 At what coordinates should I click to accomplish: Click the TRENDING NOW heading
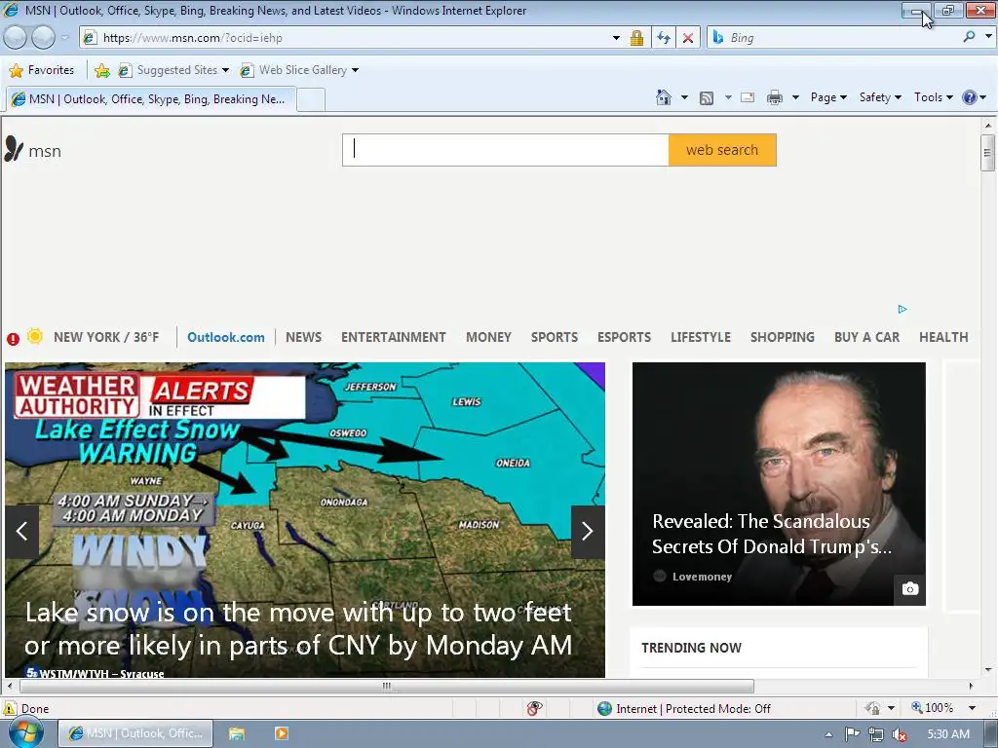coord(691,648)
